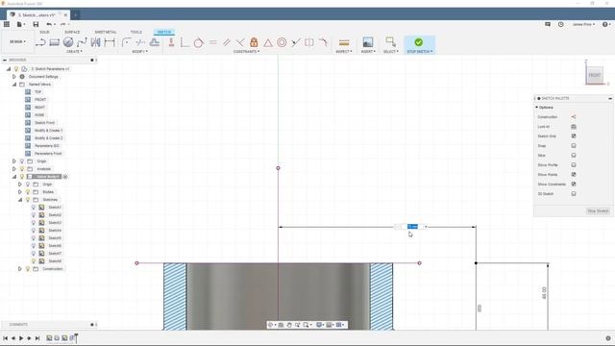Open the Create dropdown menu
615x346 pixels.
74,51
